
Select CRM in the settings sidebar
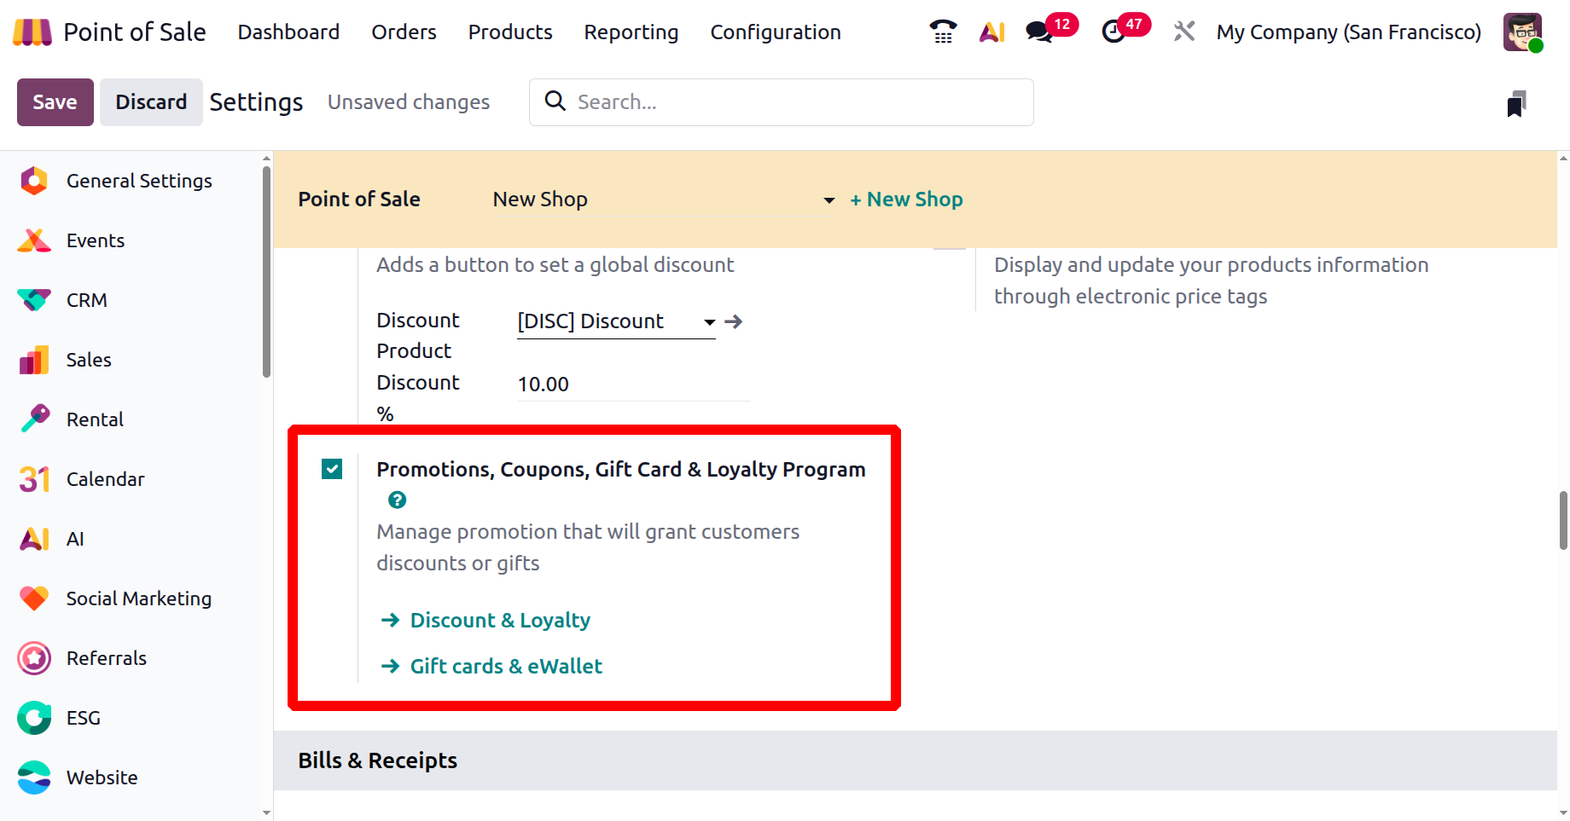pyautogui.click(x=86, y=300)
